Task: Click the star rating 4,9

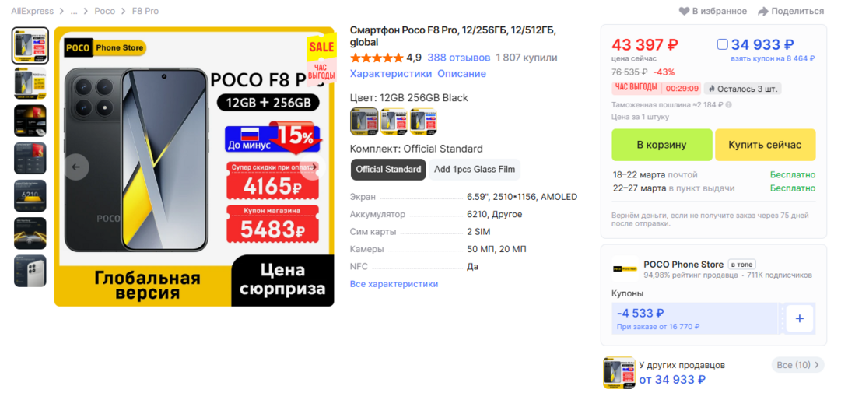Action: coord(386,58)
